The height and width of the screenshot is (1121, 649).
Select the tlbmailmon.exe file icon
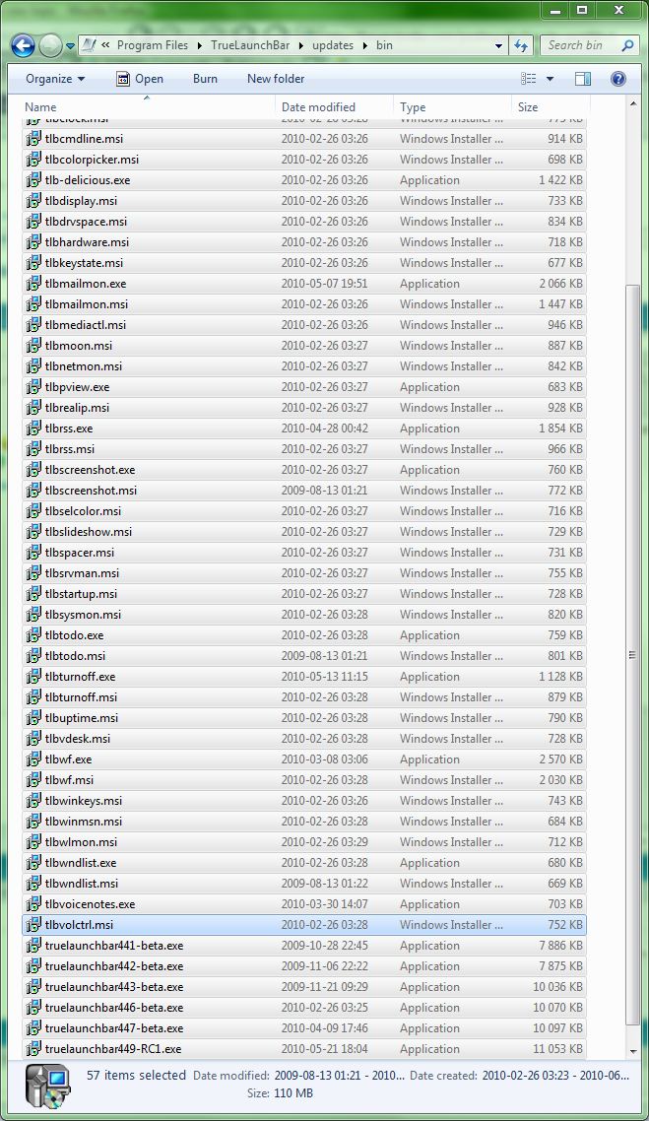coord(33,284)
